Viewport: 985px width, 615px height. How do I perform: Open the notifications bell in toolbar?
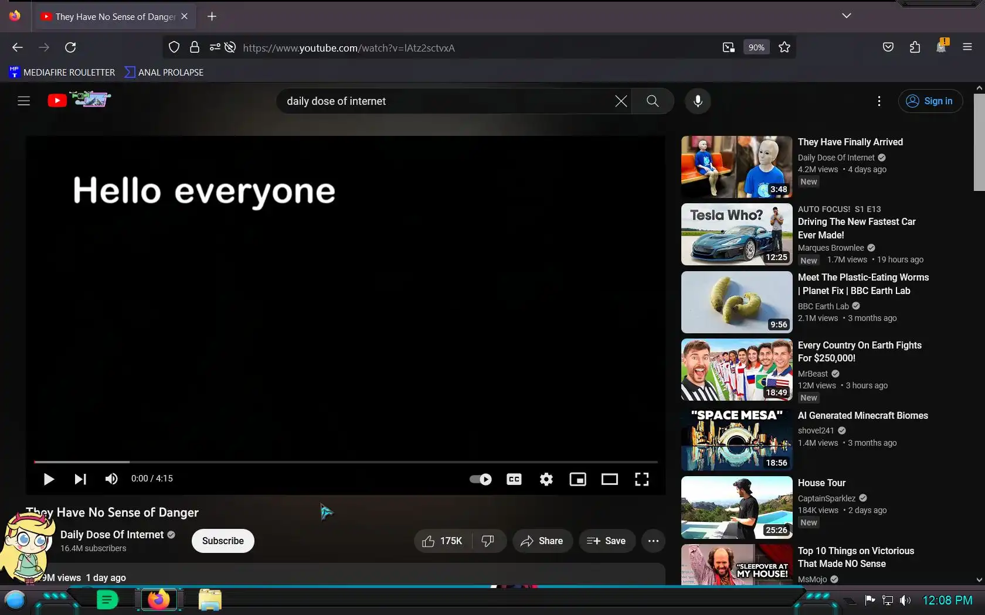tap(941, 47)
